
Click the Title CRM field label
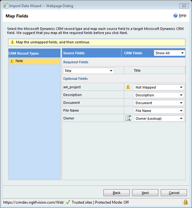[137, 71]
